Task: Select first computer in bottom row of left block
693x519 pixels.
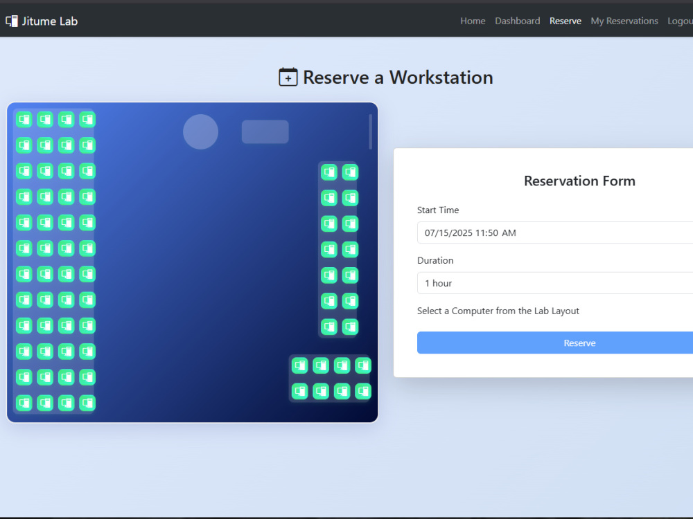Action: (24, 403)
